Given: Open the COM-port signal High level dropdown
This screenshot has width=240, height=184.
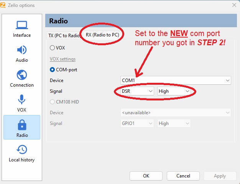Looking at the screenshot, I should [x=174, y=91].
